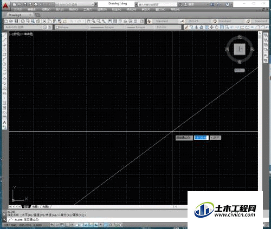Open the ISO-25 dimension style dropdown
This screenshot has width=271, height=229.
tap(198, 21)
